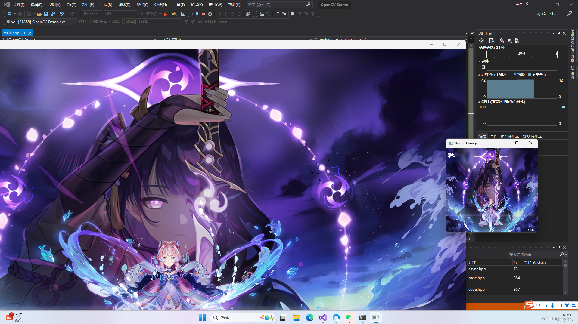Image resolution: width=578 pixels, height=324 pixels.
Task: Toggle 中 Chinese input mode in IME bar
Action: pos(538,305)
